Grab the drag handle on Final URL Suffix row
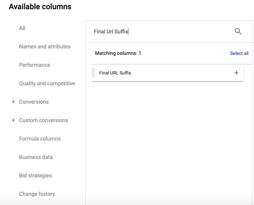Image resolution: width=254 pixels, height=205 pixels. (93, 73)
